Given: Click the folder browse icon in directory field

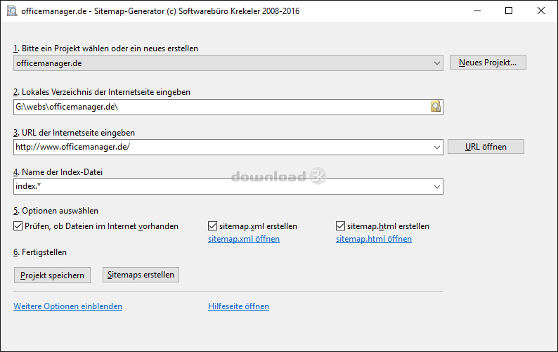Looking at the screenshot, I should [x=436, y=106].
